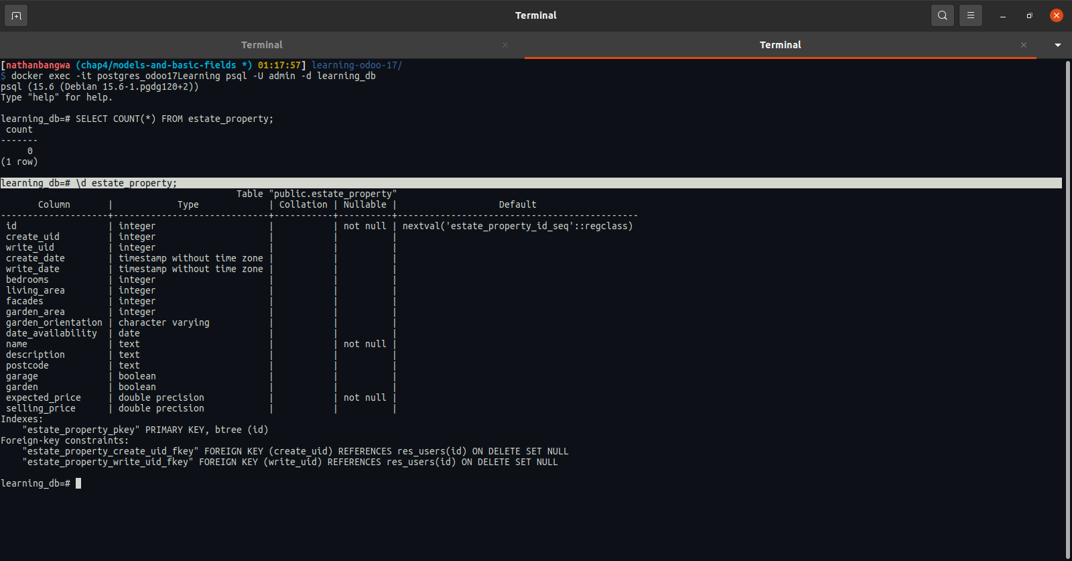Screen dimensions: 1072x561
Task: Click the nextval default value text
Action: 517,226
